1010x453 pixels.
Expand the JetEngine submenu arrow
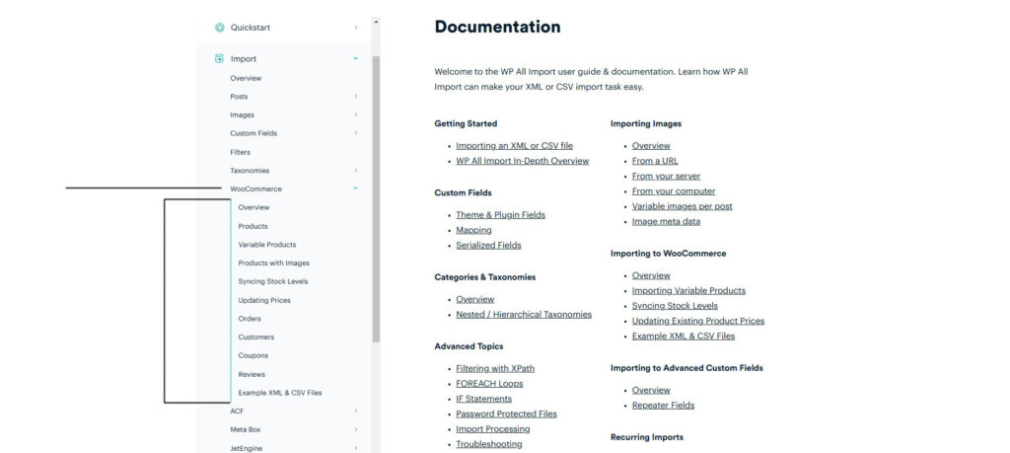click(355, 448)
